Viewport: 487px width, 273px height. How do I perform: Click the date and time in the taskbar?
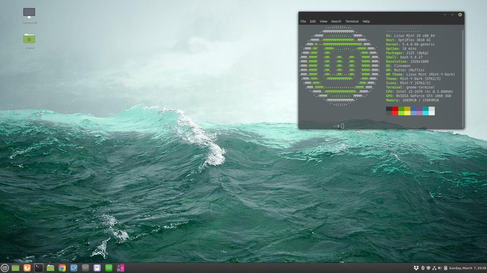(467, 268)
